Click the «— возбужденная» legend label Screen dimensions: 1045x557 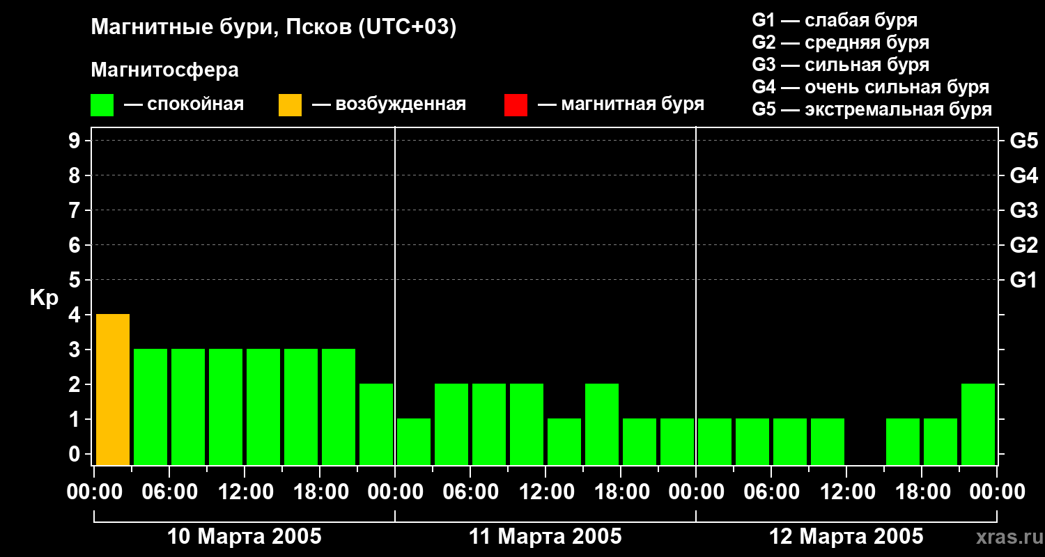click(389, 105)
